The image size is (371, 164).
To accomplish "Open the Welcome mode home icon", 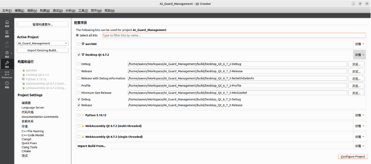I will pyautogui.click(x=7, y=22).
